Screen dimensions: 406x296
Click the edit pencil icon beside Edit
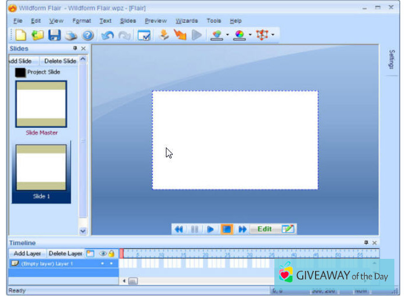click(288, 229)
